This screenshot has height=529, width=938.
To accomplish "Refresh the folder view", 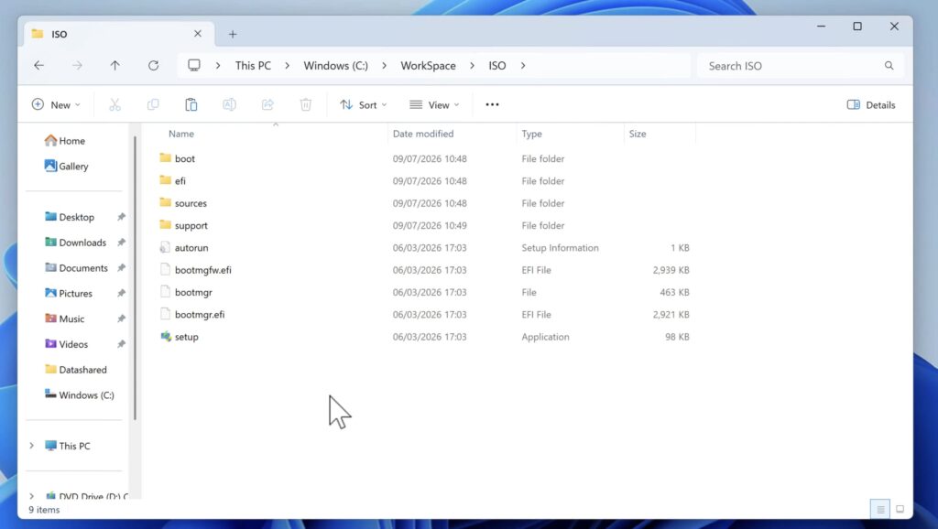I will coord(154,66).
